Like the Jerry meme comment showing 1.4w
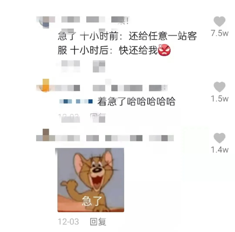This screenshot has height=232, width=235. (x=219, y=138)
